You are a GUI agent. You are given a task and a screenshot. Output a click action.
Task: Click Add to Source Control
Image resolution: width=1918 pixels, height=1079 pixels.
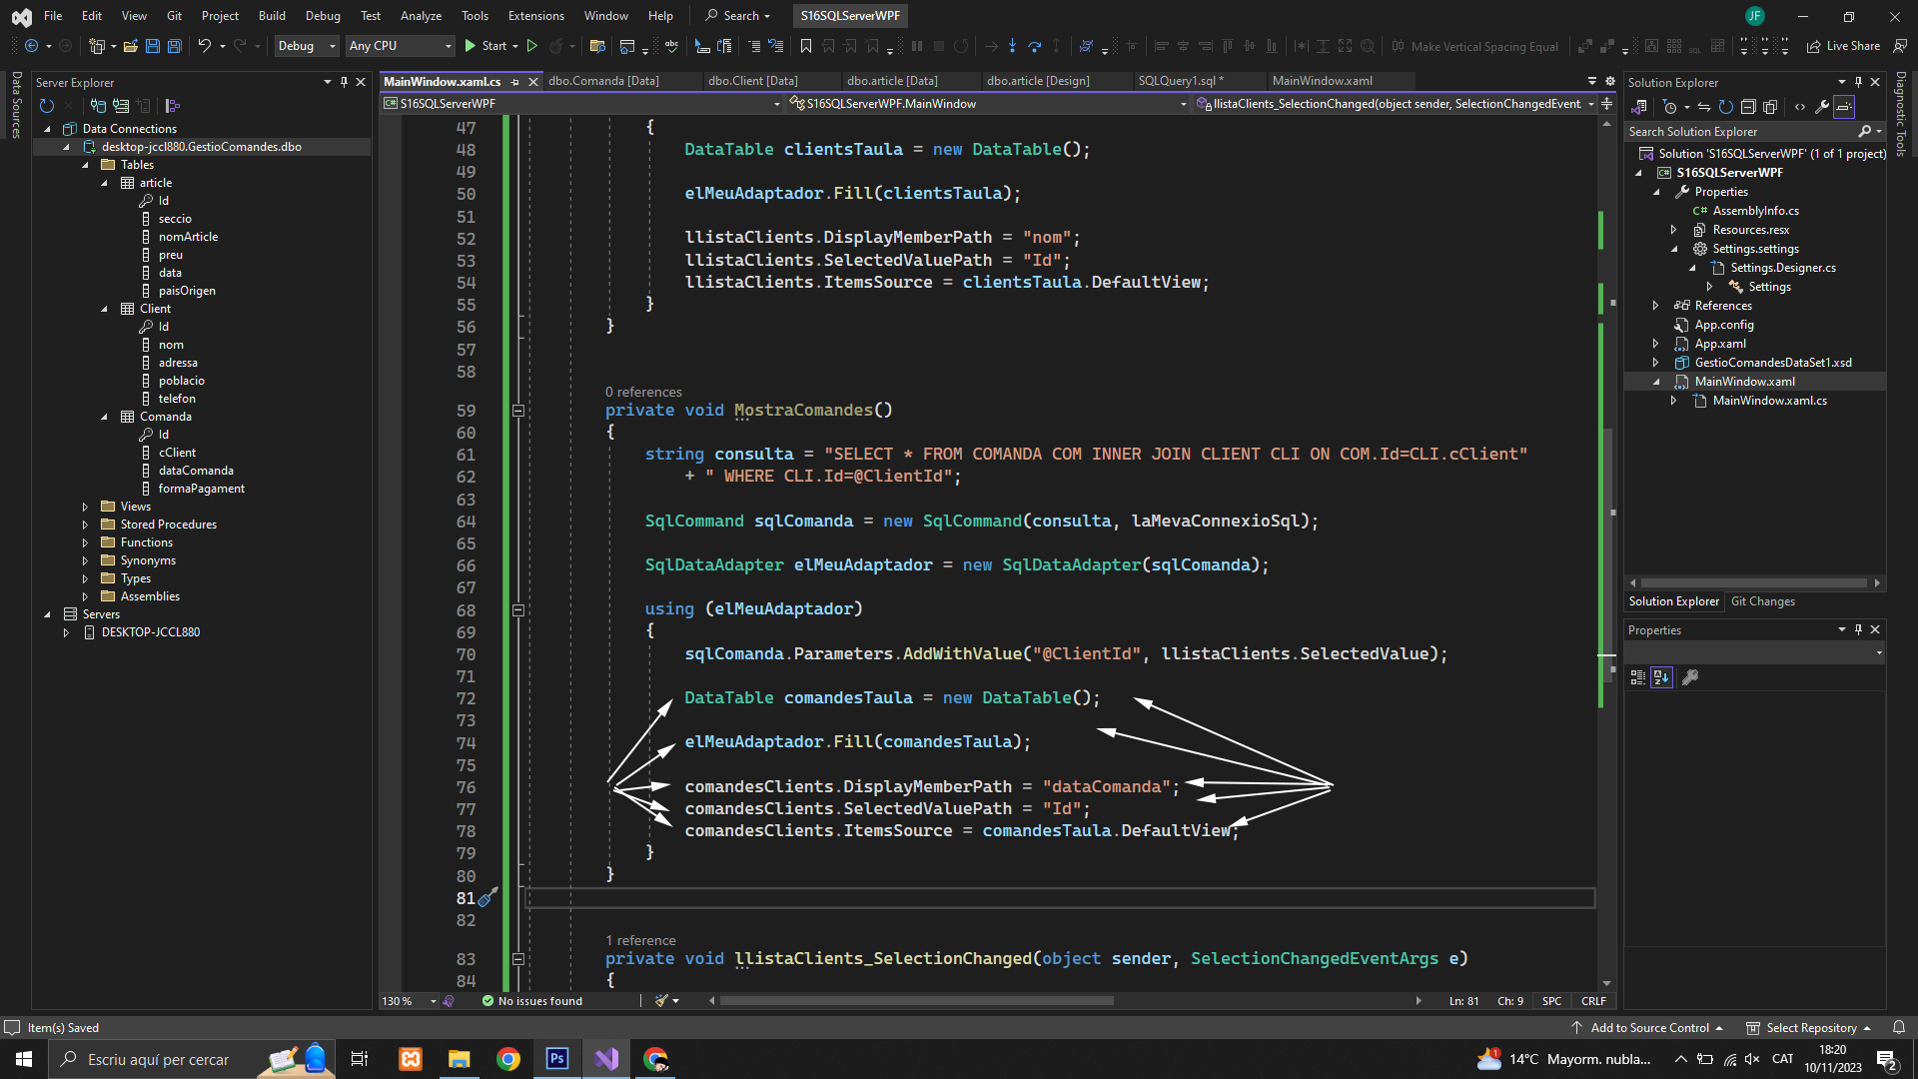tap(1648, 1028)
